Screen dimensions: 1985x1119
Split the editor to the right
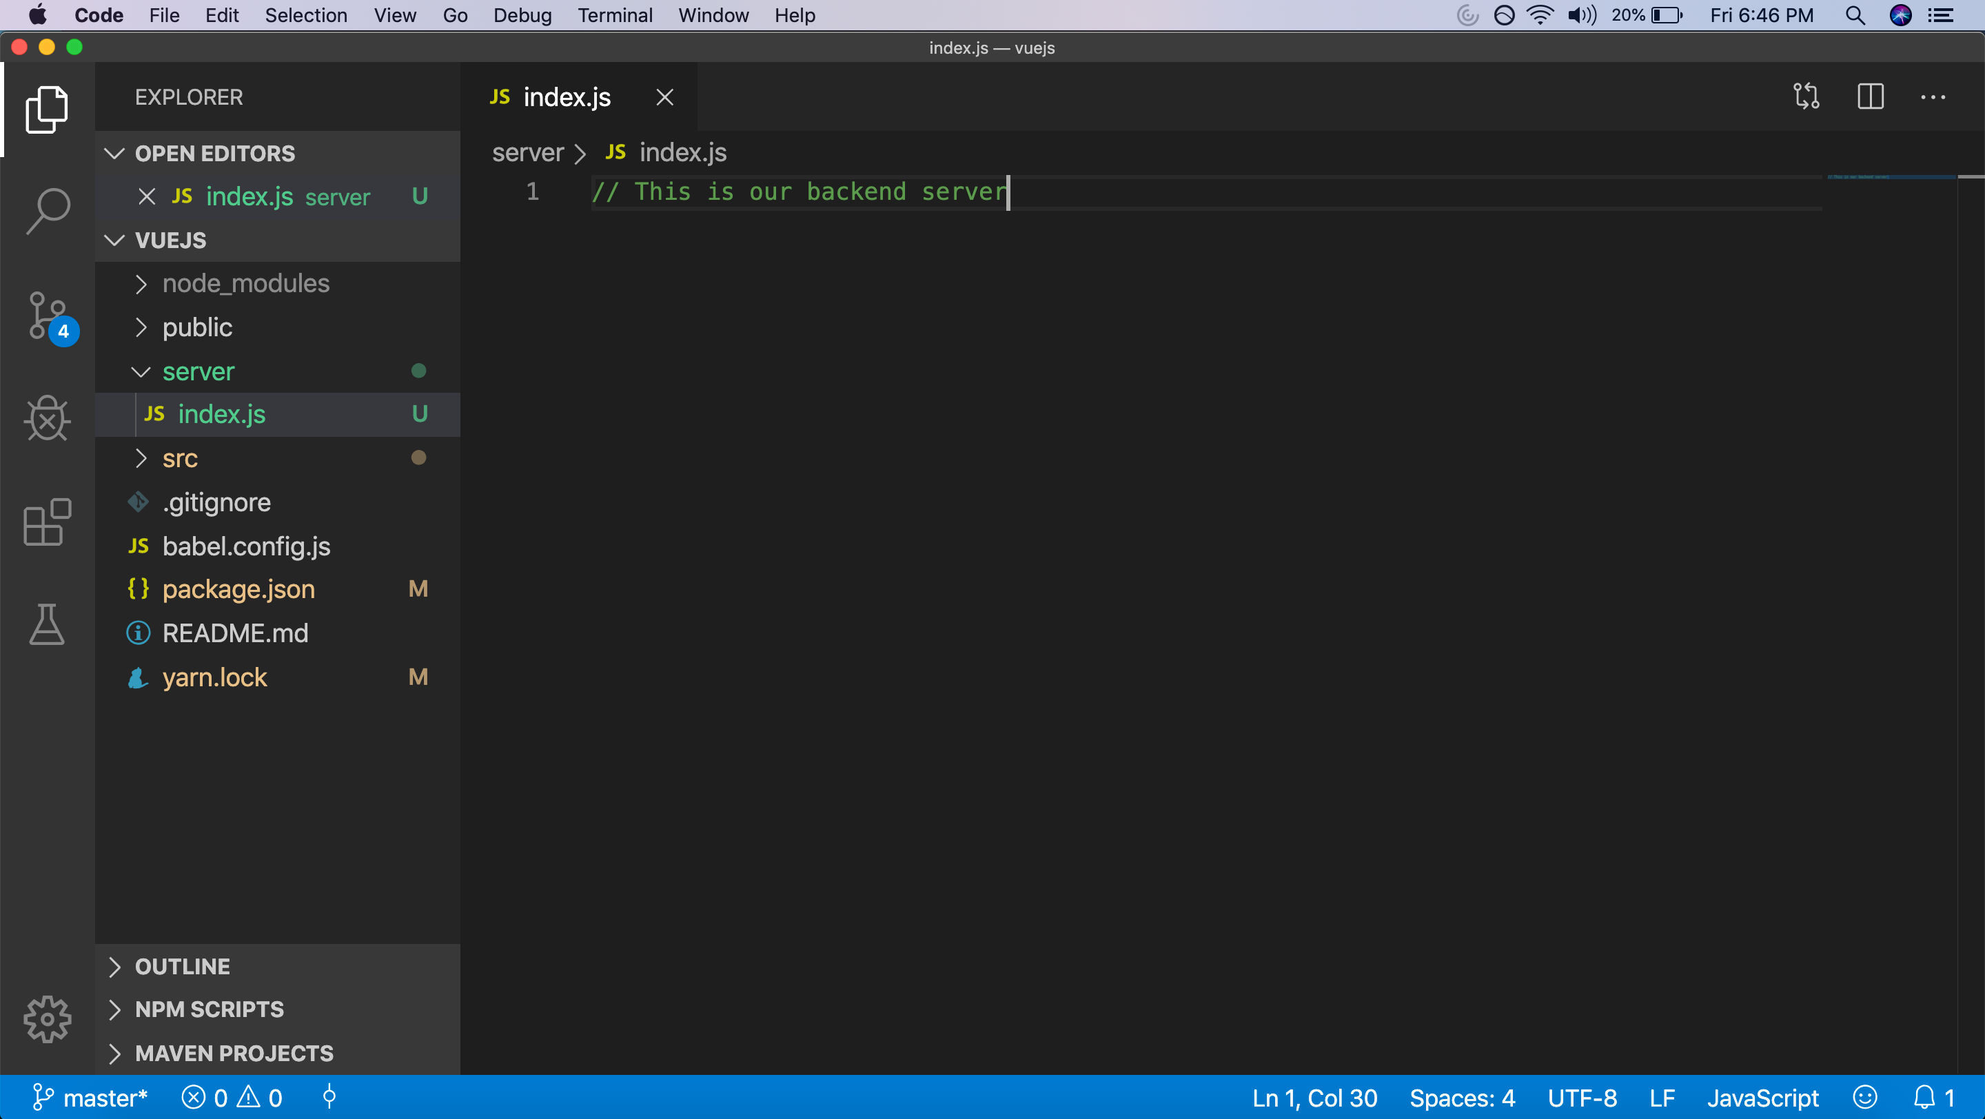[x=1870, y=97]
